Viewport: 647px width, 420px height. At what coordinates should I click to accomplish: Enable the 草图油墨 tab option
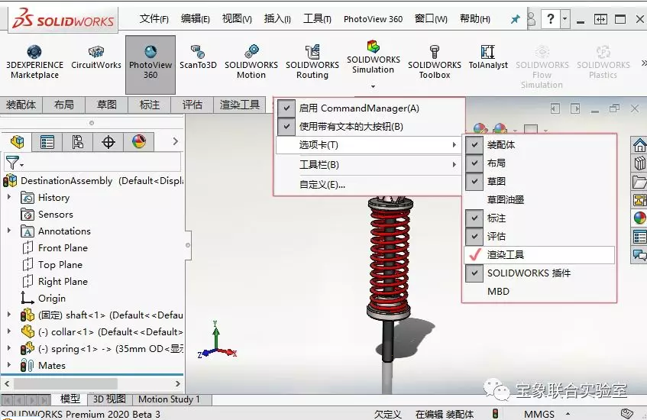(x=539, y=199)
